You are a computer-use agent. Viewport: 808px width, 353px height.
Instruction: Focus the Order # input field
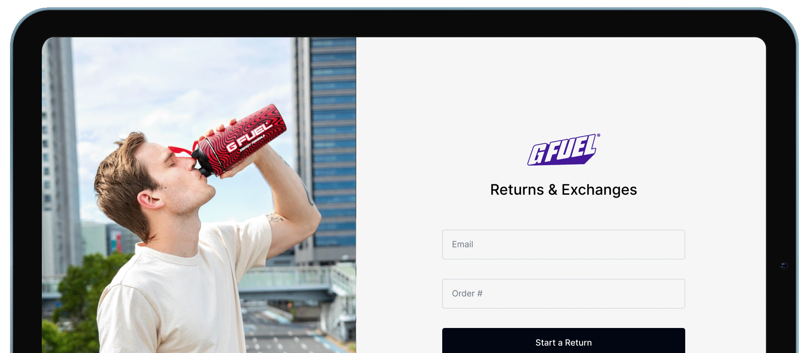(563, 293)
